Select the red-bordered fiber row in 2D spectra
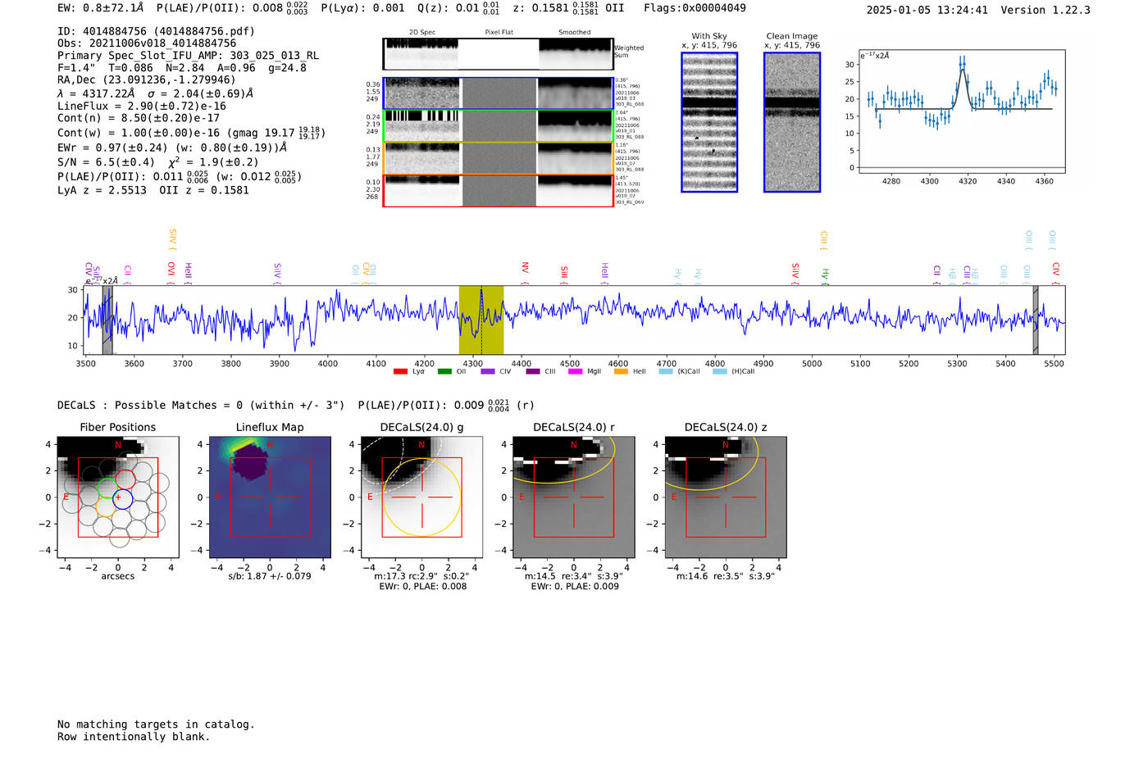1148x781 pixels. click(x=499, y=191)
